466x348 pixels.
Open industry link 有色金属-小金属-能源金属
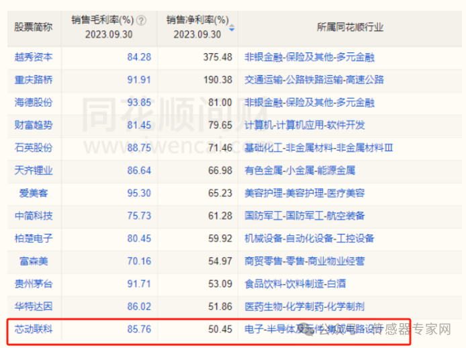pyautogui.click(x=300, y=171)
